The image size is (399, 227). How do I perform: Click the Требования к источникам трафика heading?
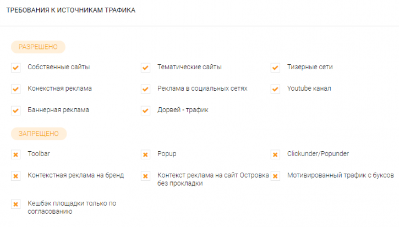pos(71,10)
